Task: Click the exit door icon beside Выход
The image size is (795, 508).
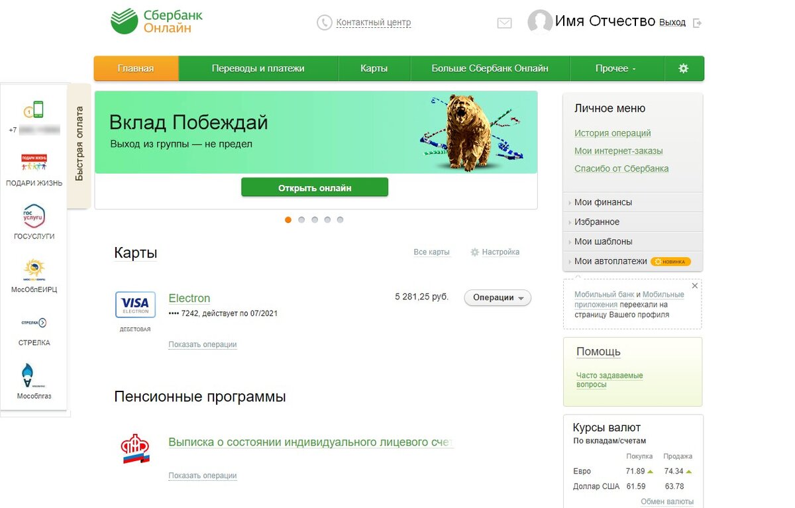Action: [697, 23]
